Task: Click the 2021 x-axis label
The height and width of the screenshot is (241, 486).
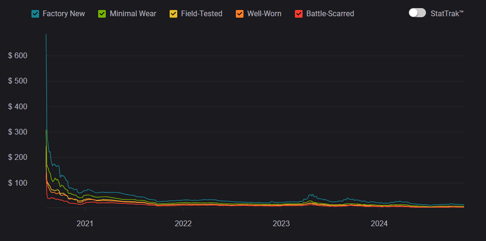Action: (85, 223)
